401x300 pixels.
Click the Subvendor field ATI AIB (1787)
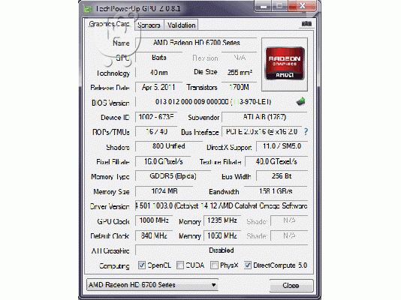(264, 117)
